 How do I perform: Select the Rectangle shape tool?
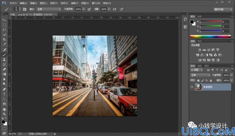coord(4,104)
